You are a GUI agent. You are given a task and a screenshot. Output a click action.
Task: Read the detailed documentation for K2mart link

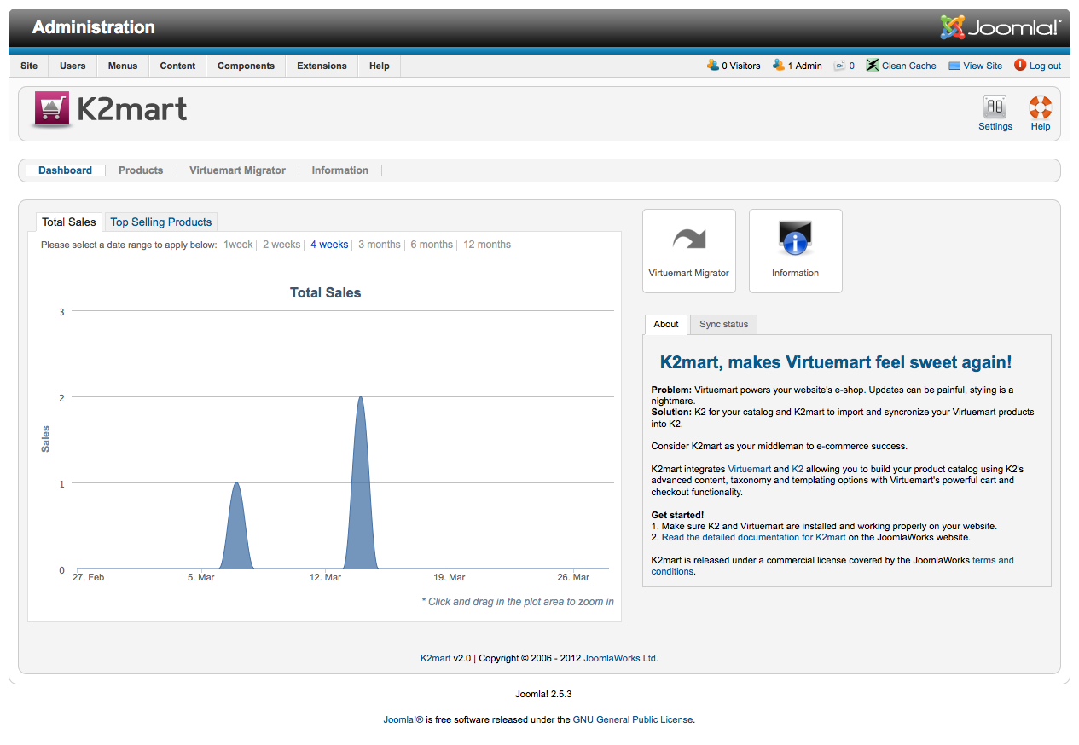pos(754,538)
